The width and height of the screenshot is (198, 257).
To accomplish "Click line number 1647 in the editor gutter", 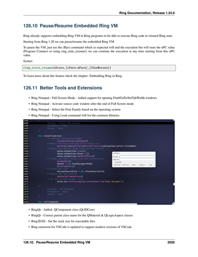I will tap(26, 123).
